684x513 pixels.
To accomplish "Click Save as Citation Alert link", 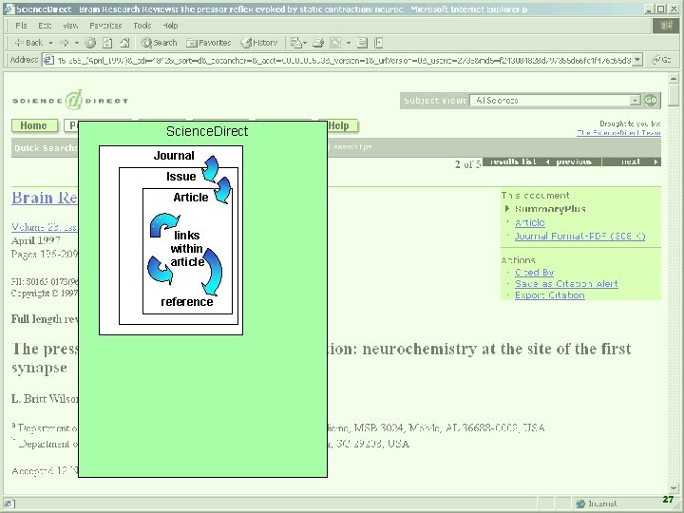I will tap(566, 283).
